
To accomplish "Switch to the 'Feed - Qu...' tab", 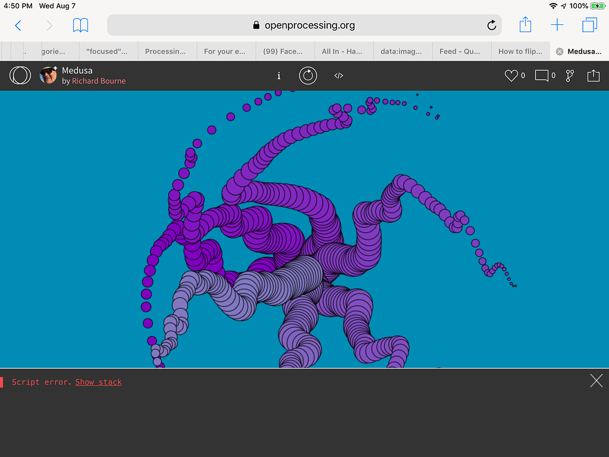I will pos(461,51).
